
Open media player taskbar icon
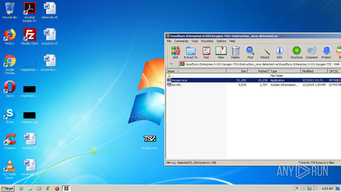click(39, 189)
